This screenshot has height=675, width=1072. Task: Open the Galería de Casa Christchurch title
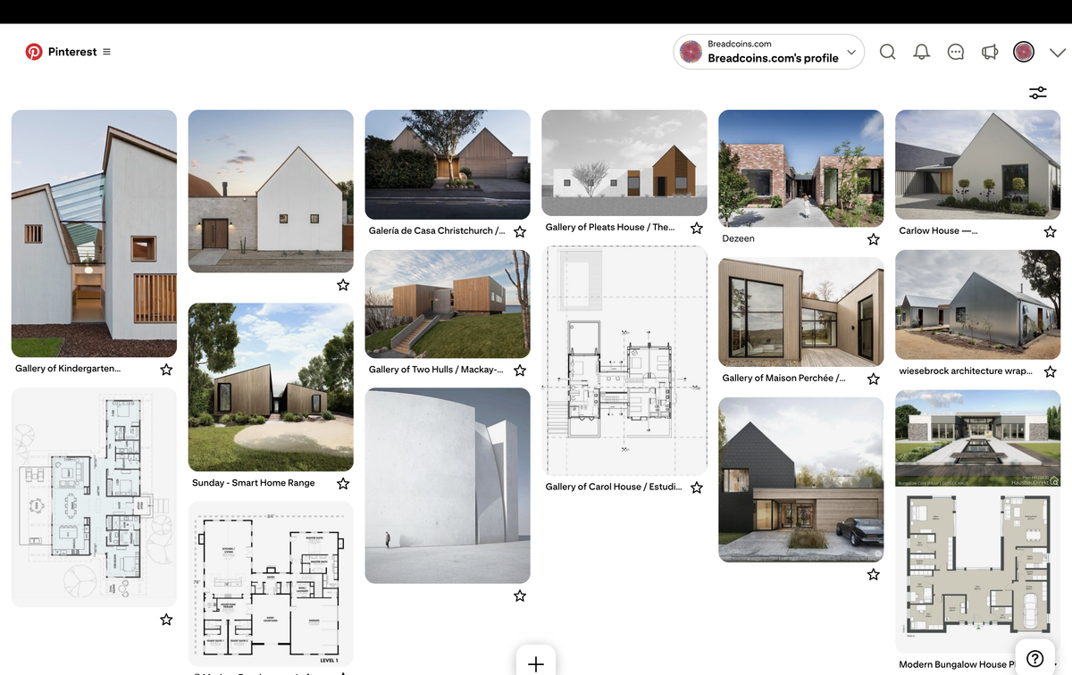click(x=437, y=230)
